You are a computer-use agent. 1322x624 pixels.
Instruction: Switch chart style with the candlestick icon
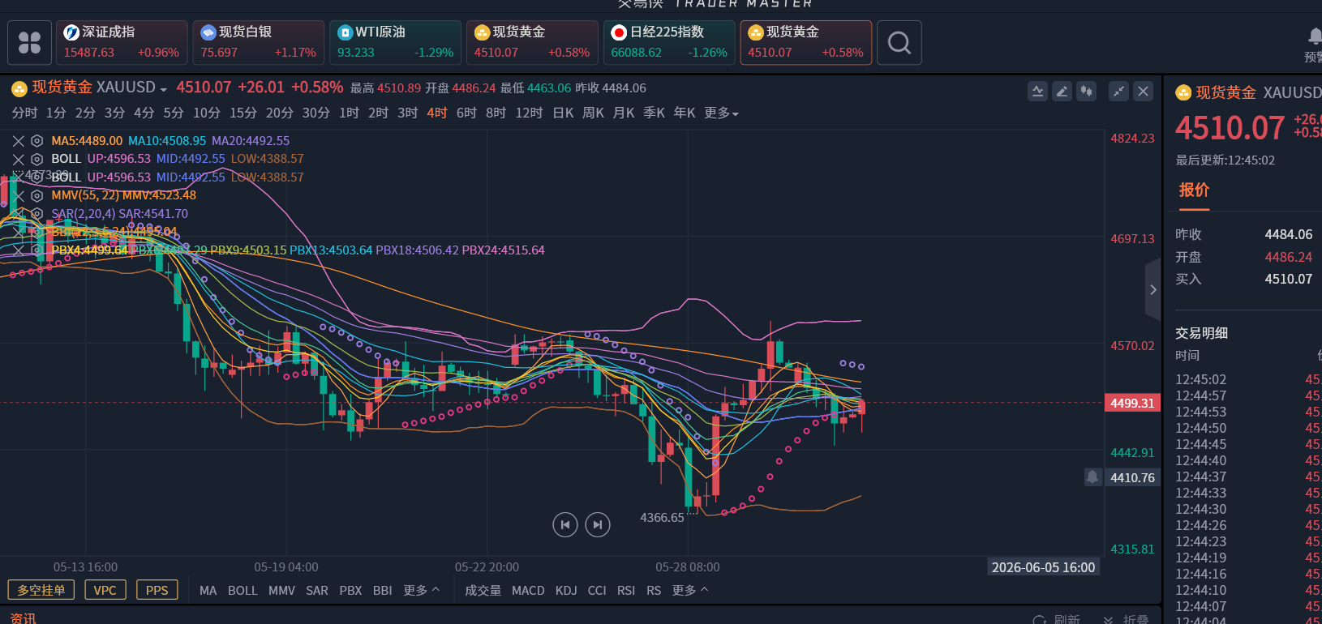click(1086, 91)
